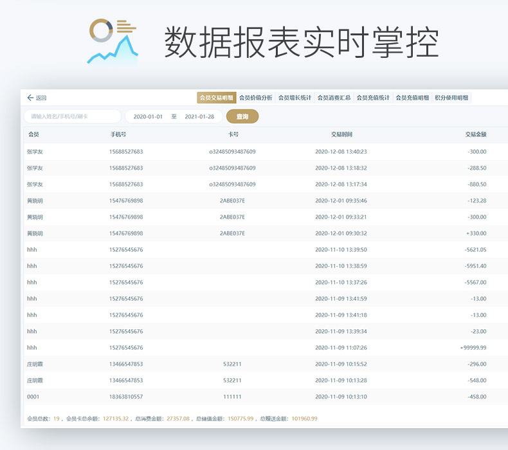This screenshot has width=508, height=450.
Task: Click the 查询 search button
Action: [242, 116]
